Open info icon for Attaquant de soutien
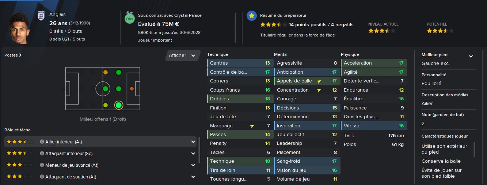 [42, 177]
